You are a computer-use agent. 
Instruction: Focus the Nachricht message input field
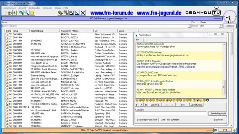click(x=171, y=114)
